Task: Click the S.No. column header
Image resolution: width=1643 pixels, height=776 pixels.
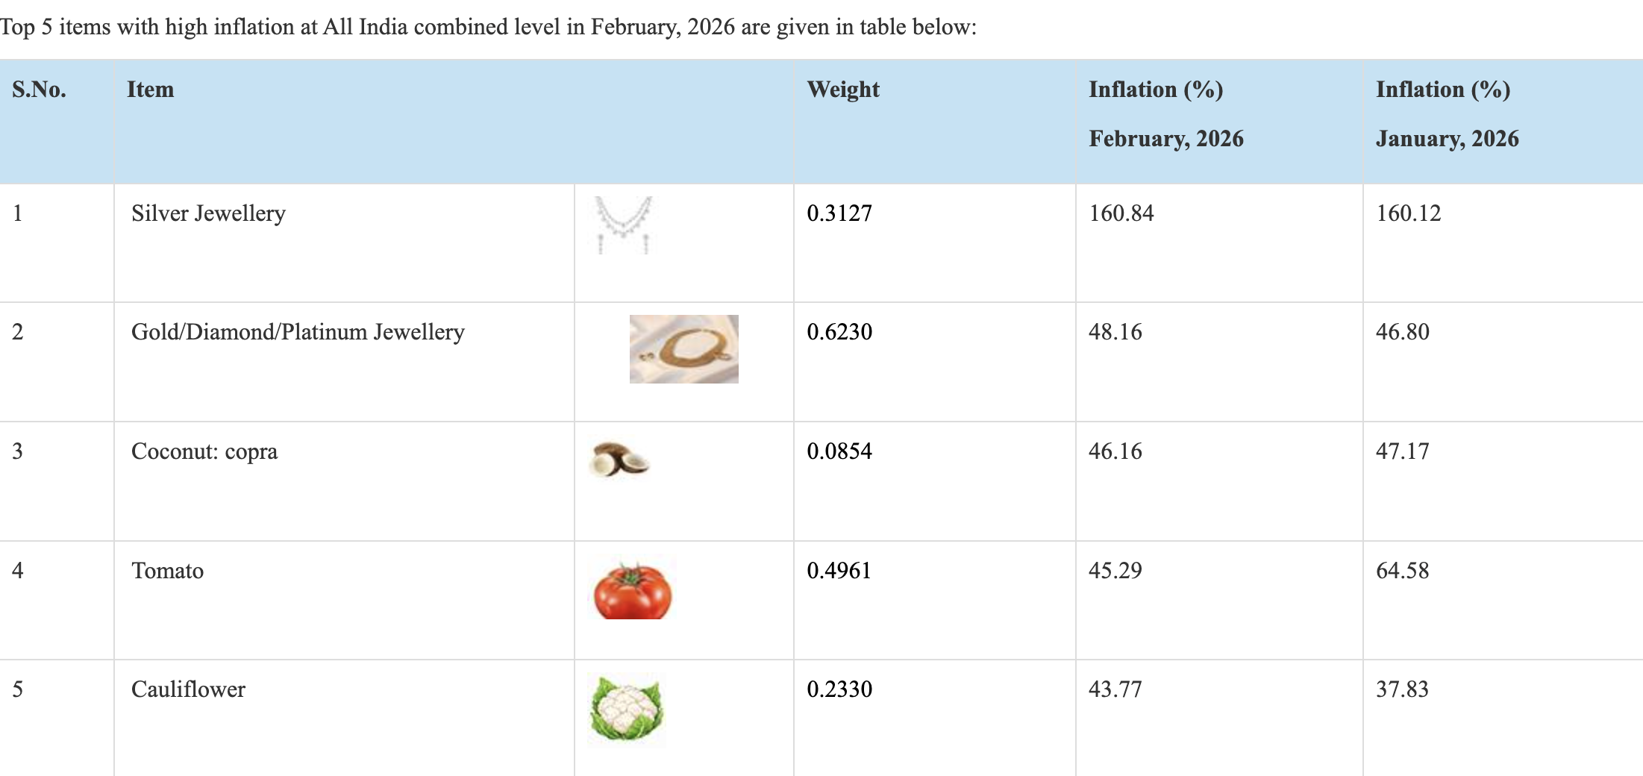Action: (40, 90)
